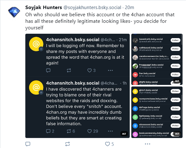Repost the Soyjak Hunters post
The height and width of the screenshot is (148, 186).
pos(68,144)
